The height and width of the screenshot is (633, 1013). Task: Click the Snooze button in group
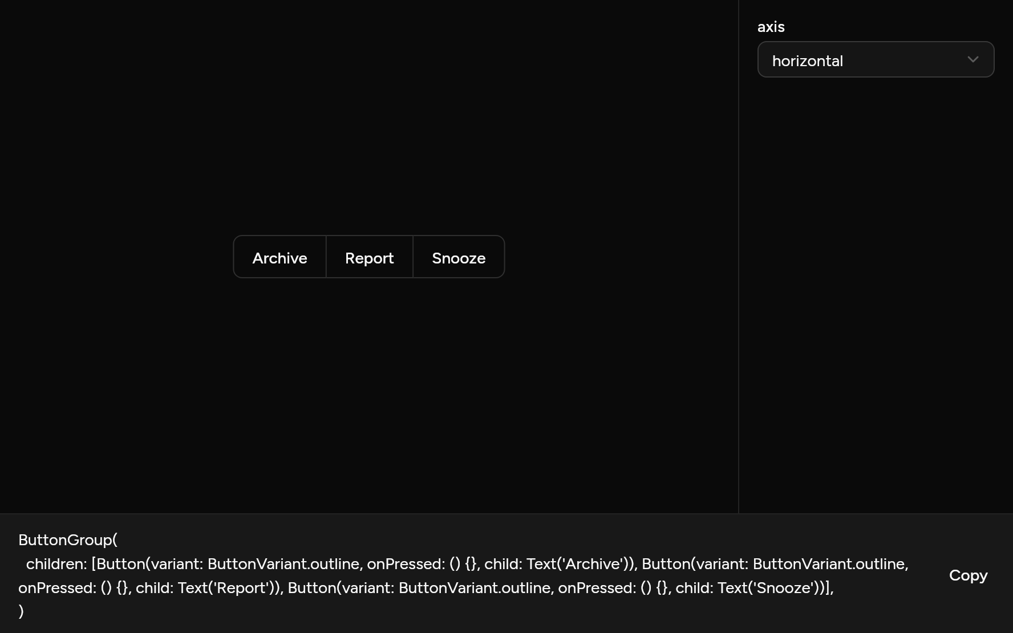[x=459, y=257]
